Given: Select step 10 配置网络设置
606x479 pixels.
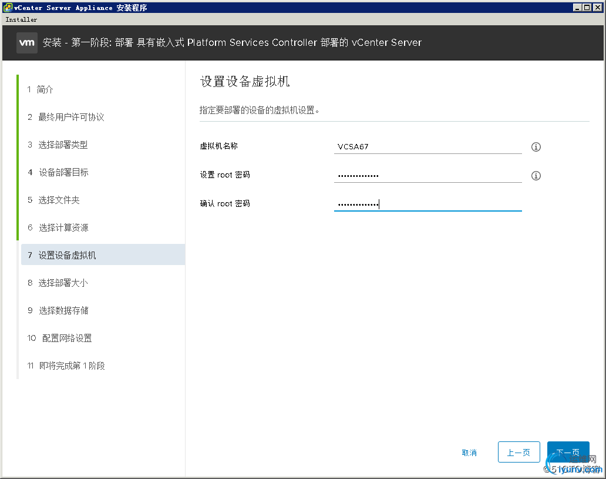Looking at the screenshot, I should pyautogui.click(x=59, y=338).
